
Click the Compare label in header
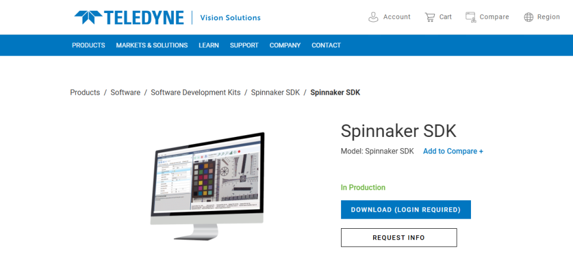point(494,17)
